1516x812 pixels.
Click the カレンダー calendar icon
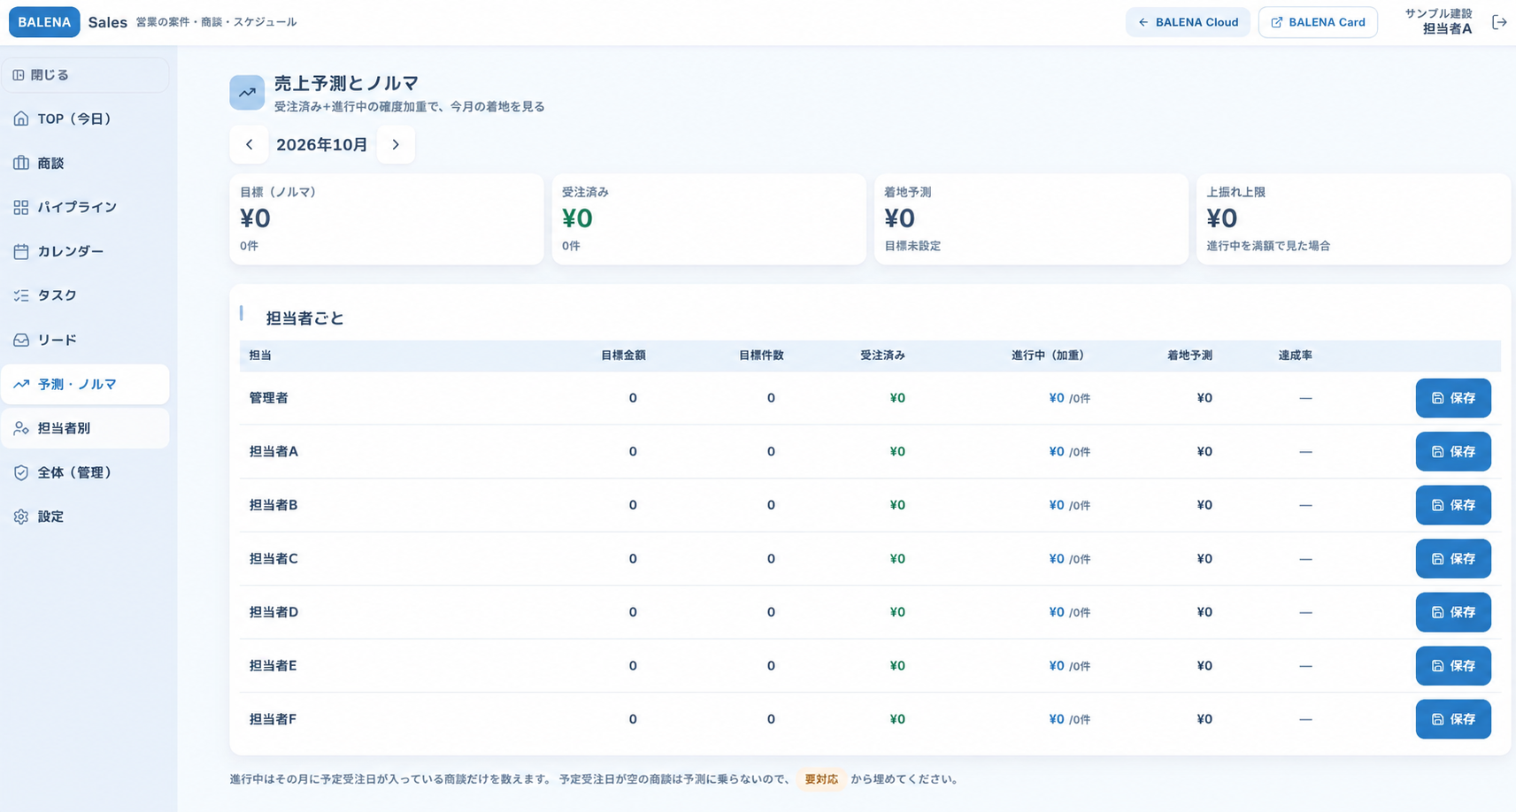pos(21,251)
